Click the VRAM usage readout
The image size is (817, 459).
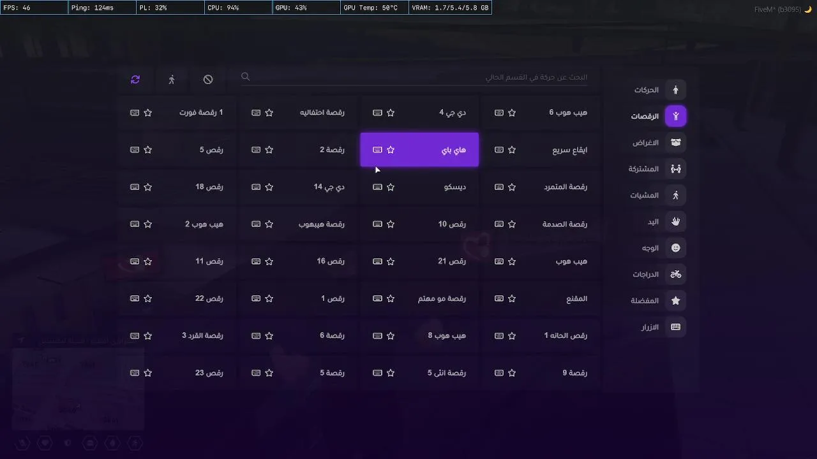[x=450, y=8]
